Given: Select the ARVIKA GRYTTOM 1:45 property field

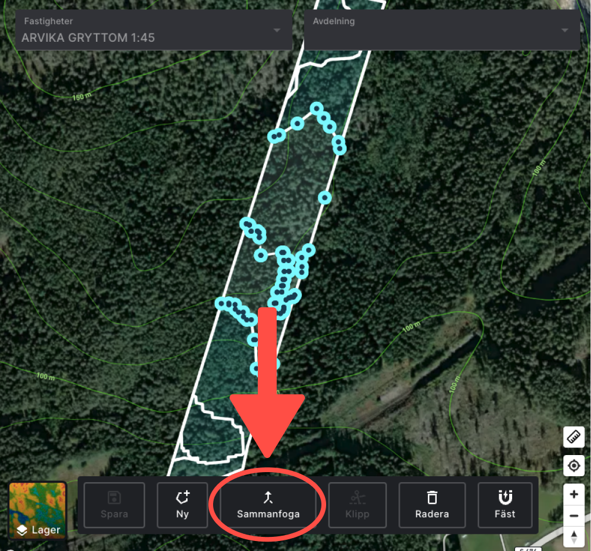Looking at the screenshot, I should (154, 30).
